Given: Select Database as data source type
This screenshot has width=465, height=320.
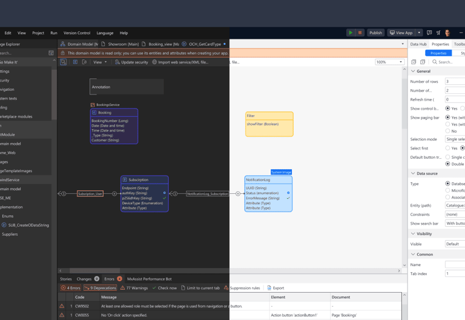Looking at the screenshot, I should click(447, 184).
